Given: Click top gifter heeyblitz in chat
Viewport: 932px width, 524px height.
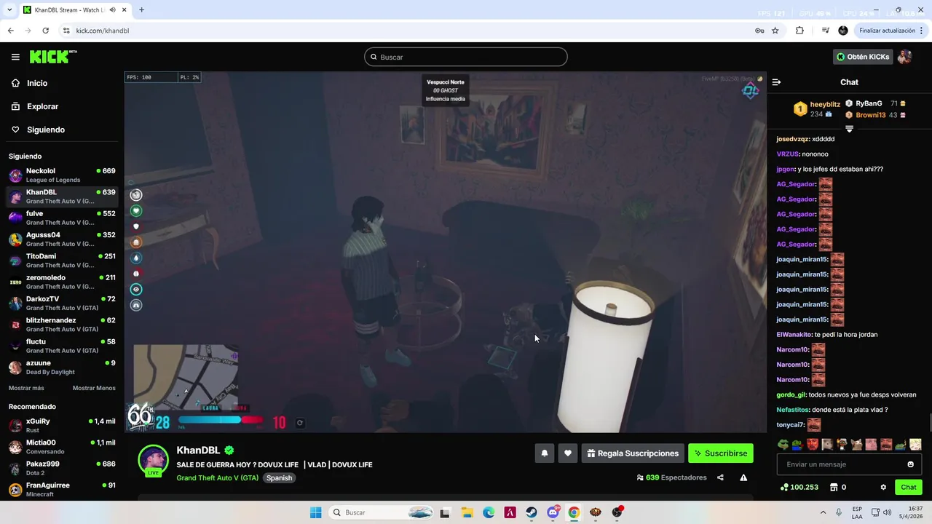Looking at the screenshot, I should 816,109.
